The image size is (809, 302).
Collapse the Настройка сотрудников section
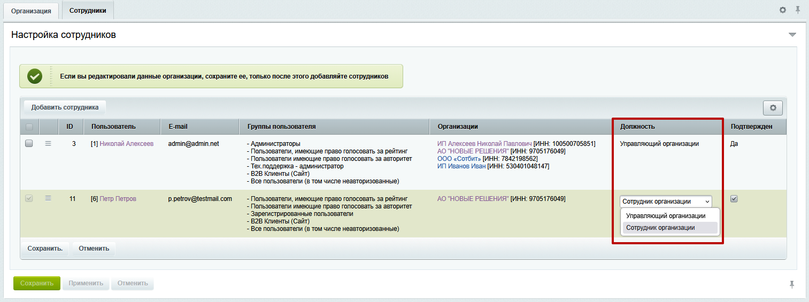click(x=792, y=35)
